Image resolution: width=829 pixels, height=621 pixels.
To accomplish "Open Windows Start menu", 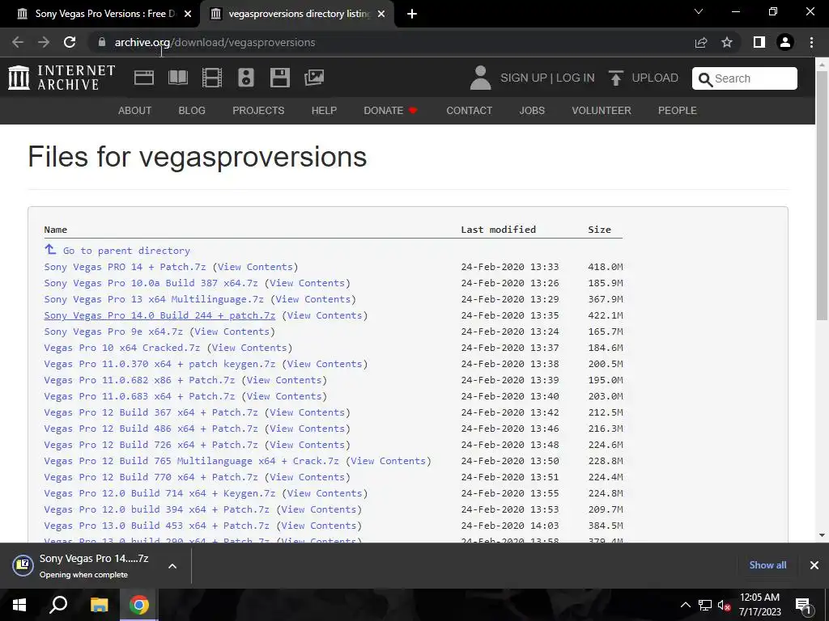I will [19, 605].
